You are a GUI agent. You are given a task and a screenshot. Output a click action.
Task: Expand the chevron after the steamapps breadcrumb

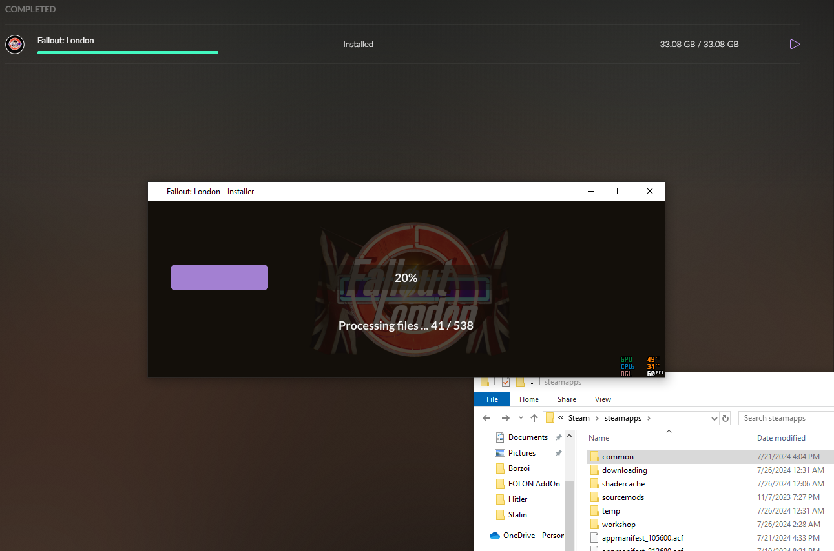point(649,418)
